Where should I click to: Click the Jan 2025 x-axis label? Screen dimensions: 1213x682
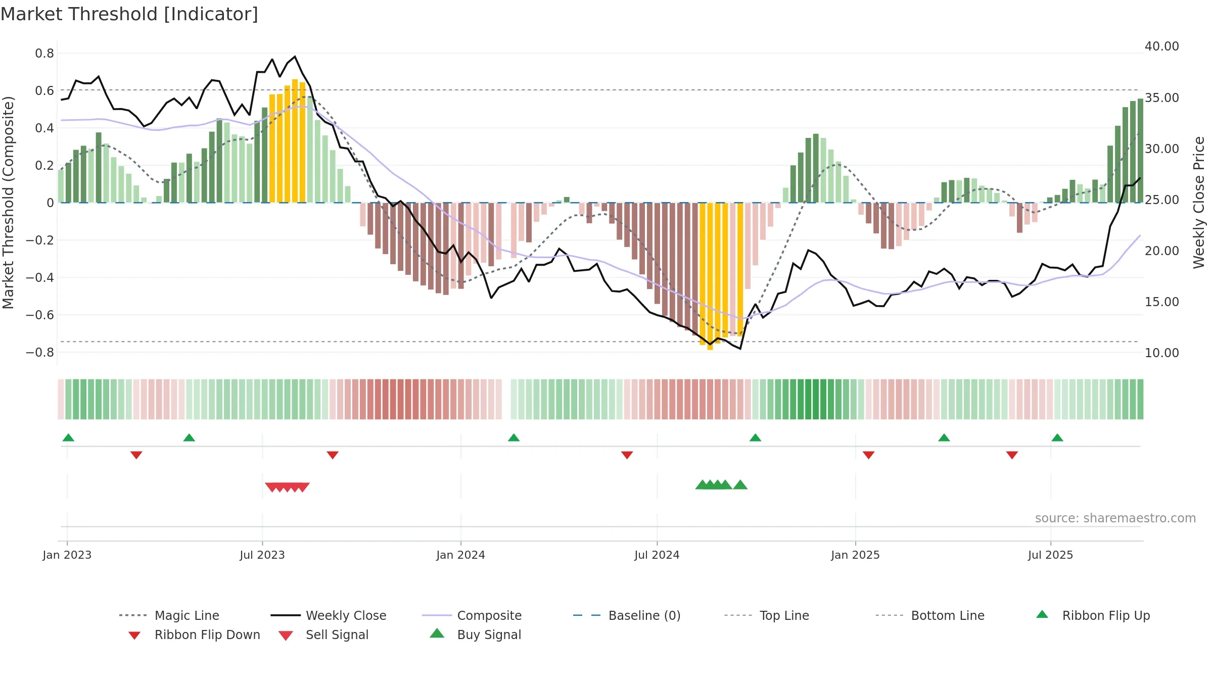856,555
